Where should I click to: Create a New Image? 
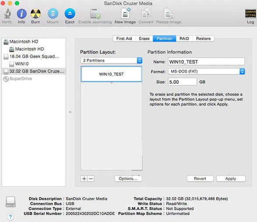[x=125, y=13]
